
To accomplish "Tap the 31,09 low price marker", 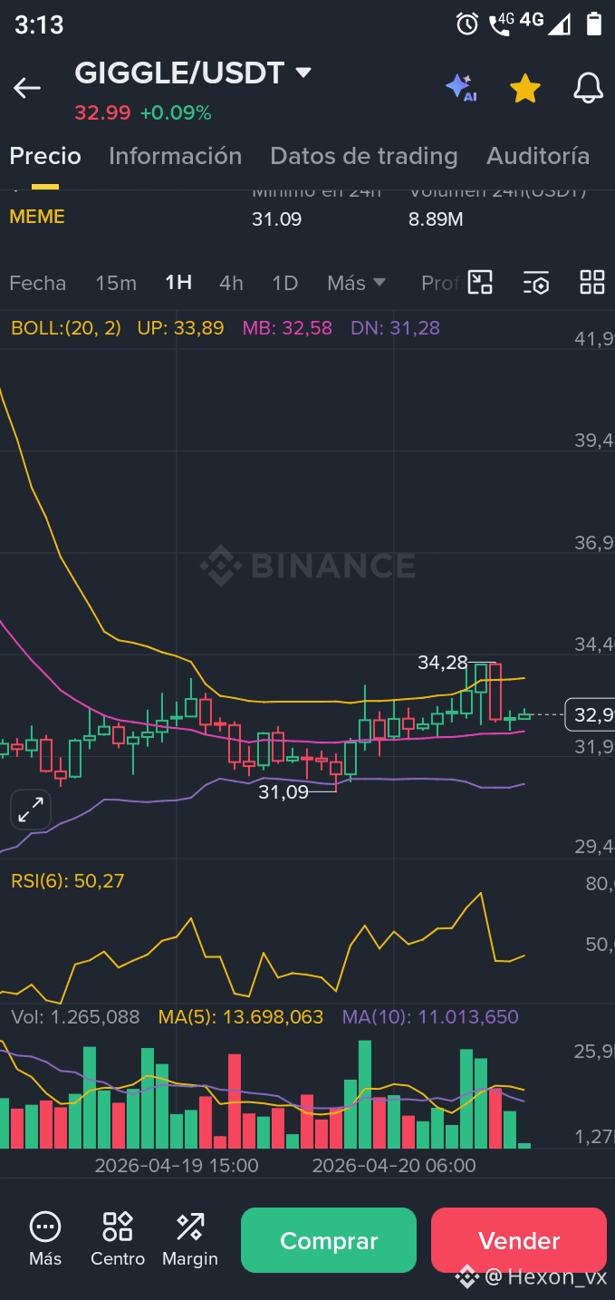I will pyautogui.click(x=283, y=791).
